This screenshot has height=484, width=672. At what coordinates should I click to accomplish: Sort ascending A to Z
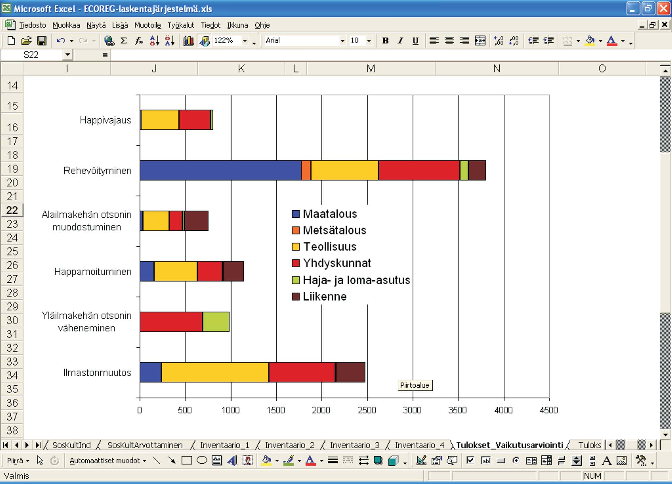154,41
